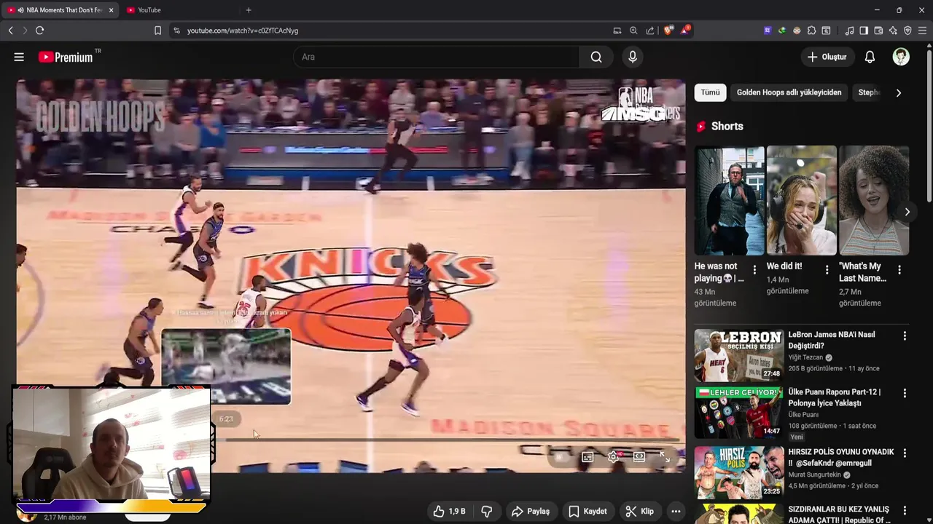Select the Tümü filter chip
The image size is (933, 524).
tap(710, 92)
